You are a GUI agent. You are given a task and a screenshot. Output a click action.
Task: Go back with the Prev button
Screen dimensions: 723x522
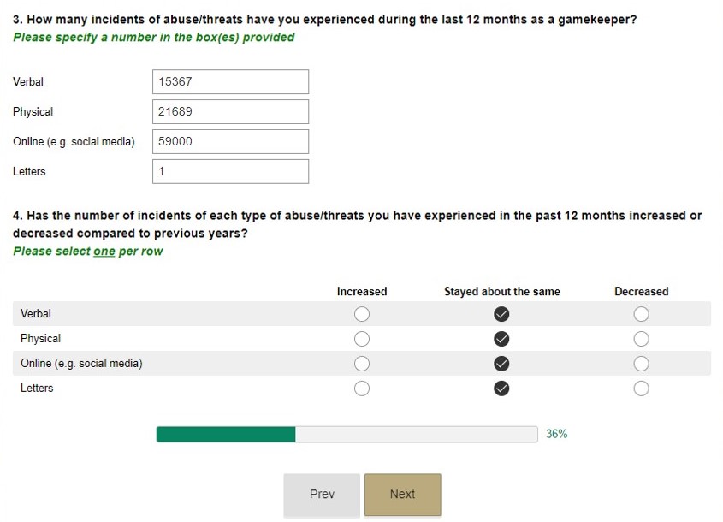coord(322,495)
